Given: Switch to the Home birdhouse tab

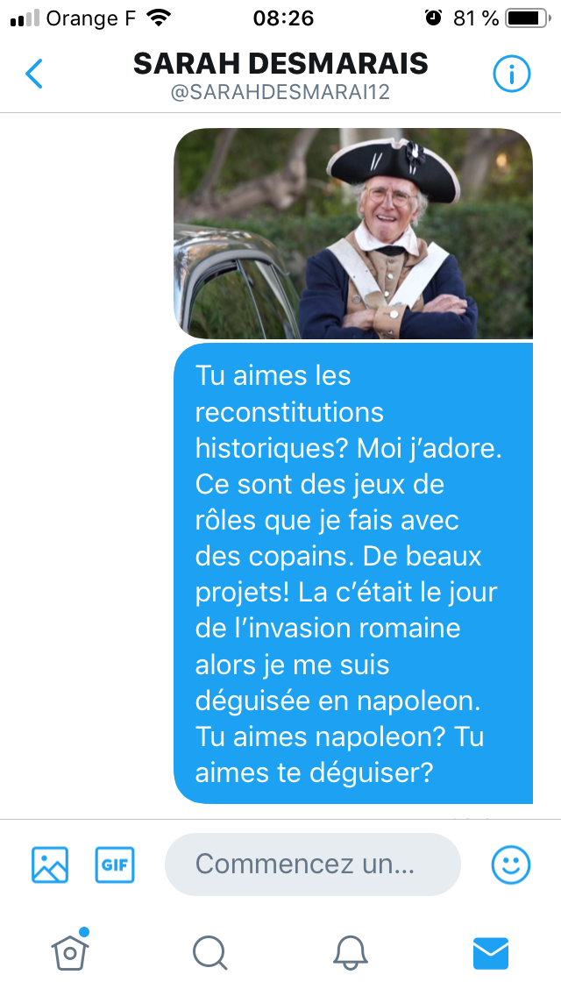Looking at the screenshot, I should click(70, 951).
